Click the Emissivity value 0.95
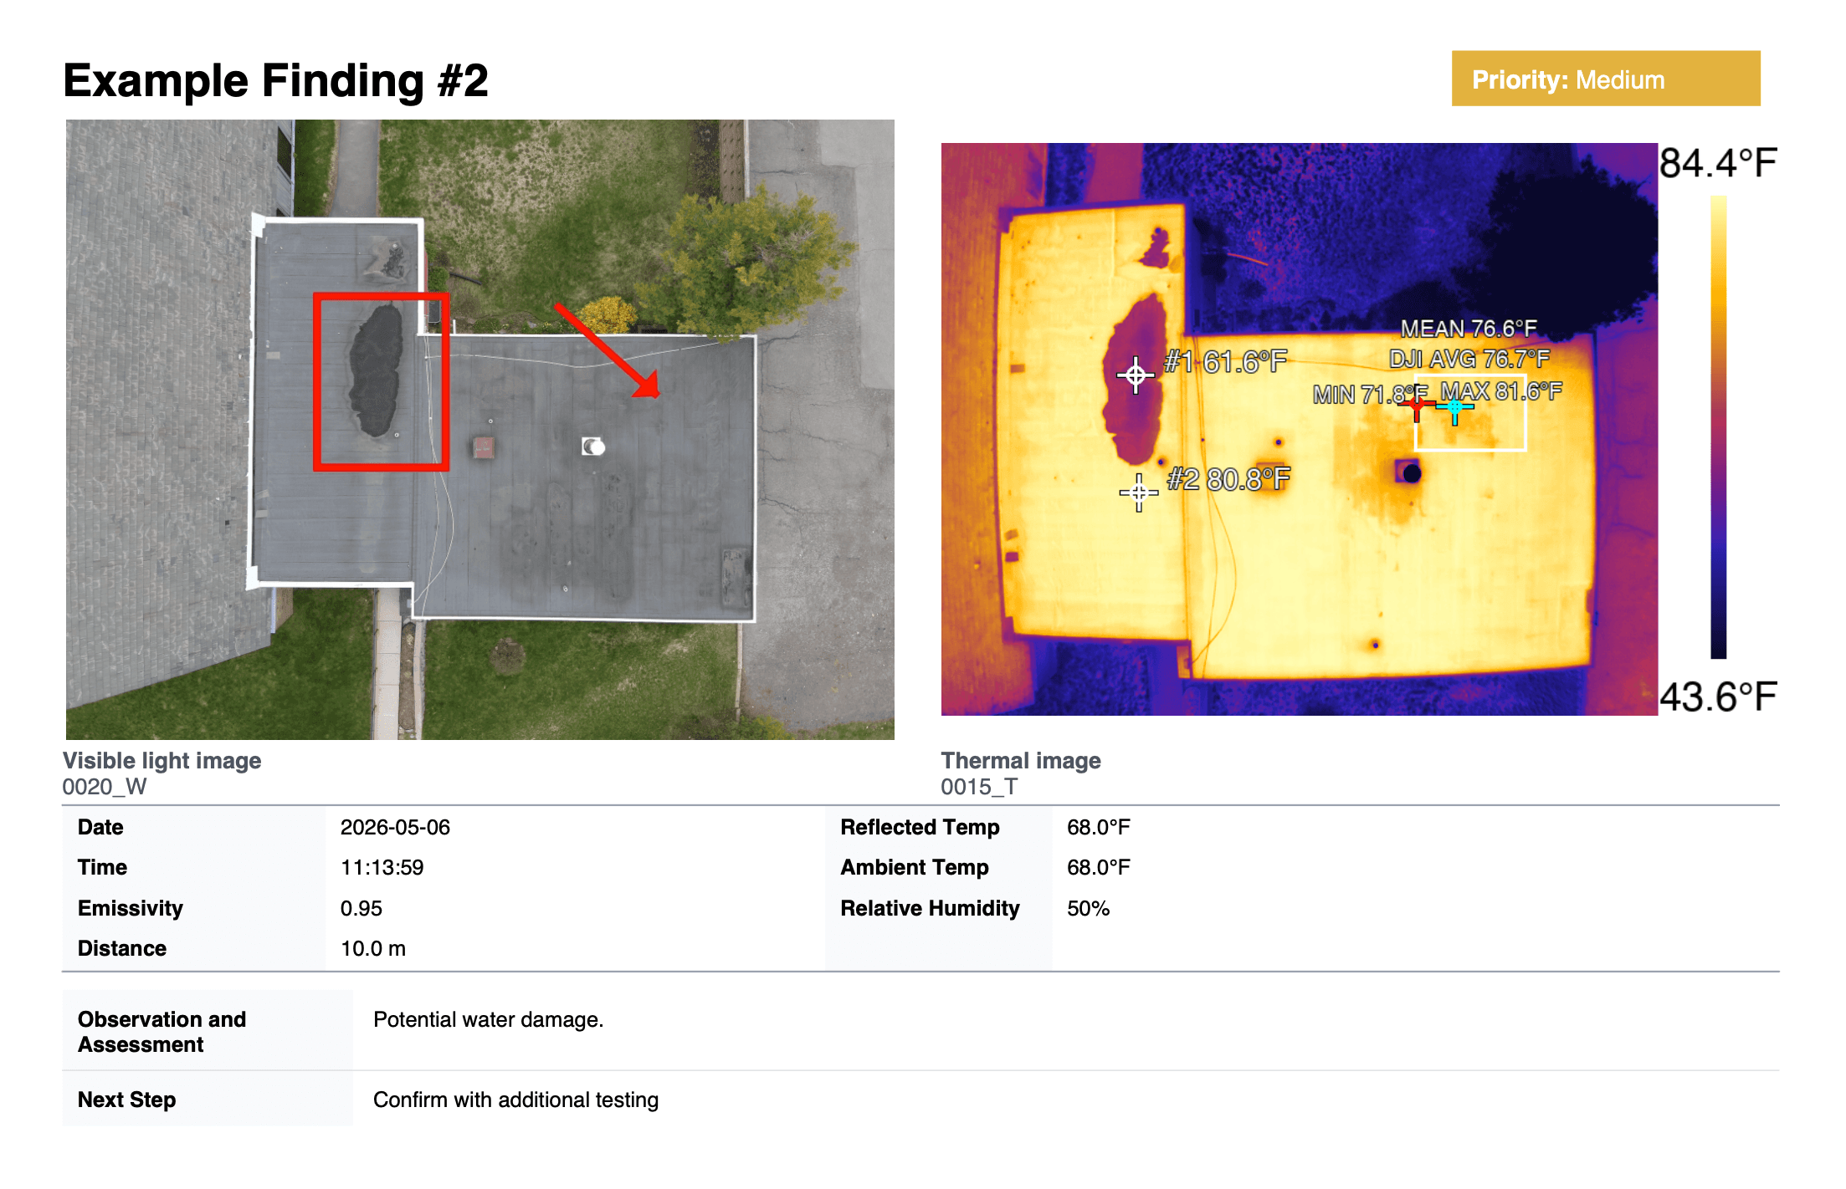This screenshot has width=1846, height=1189. [362, 908]
